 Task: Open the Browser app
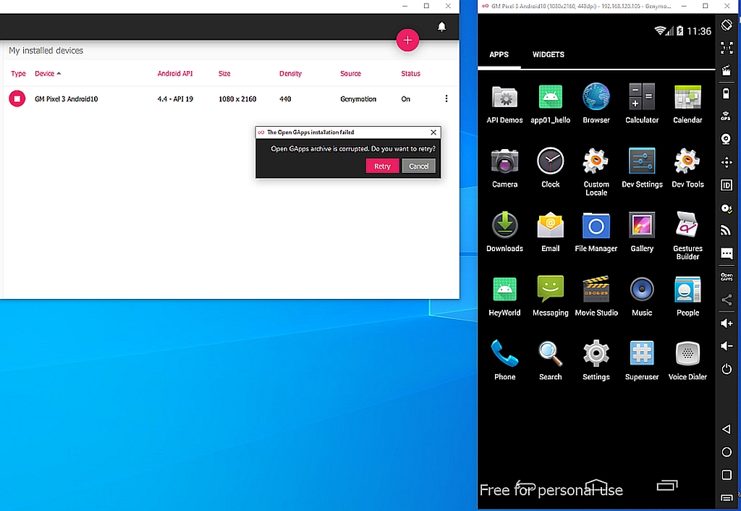coord(596,104)
